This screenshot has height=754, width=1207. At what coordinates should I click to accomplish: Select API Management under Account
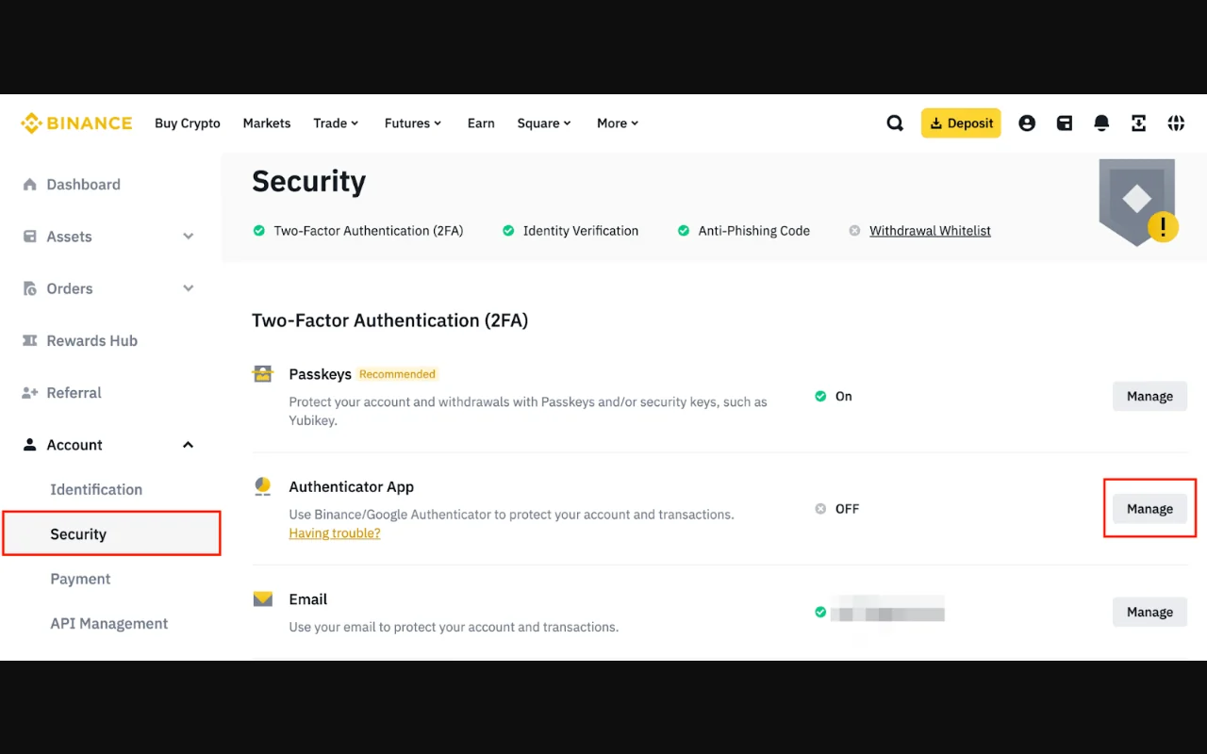109,624
